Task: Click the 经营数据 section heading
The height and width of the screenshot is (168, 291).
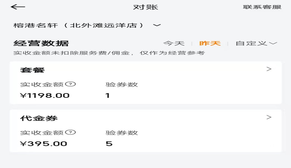Action: (x=41, y=44)
